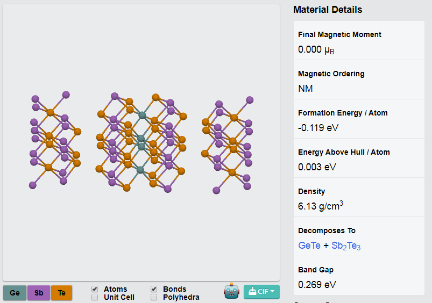
Task: Select the orange Te element swatch
Action: pos(62,293)
